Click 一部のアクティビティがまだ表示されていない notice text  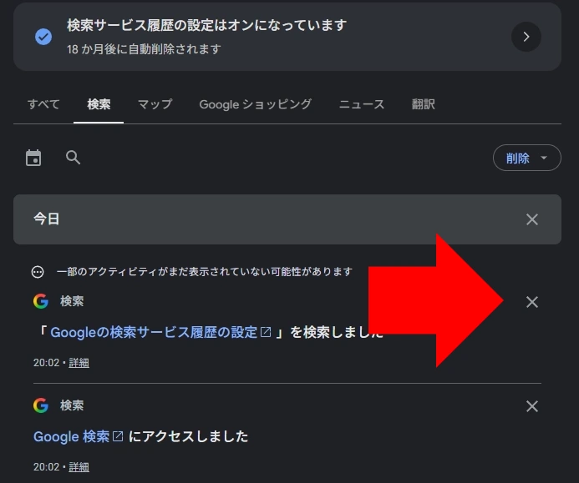point(204,272)
